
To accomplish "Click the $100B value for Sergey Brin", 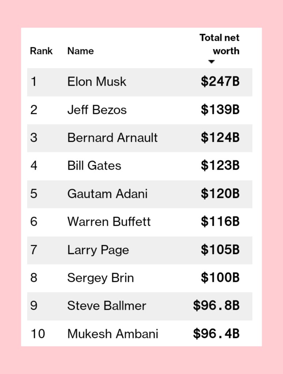I will (x=220, y=278).
